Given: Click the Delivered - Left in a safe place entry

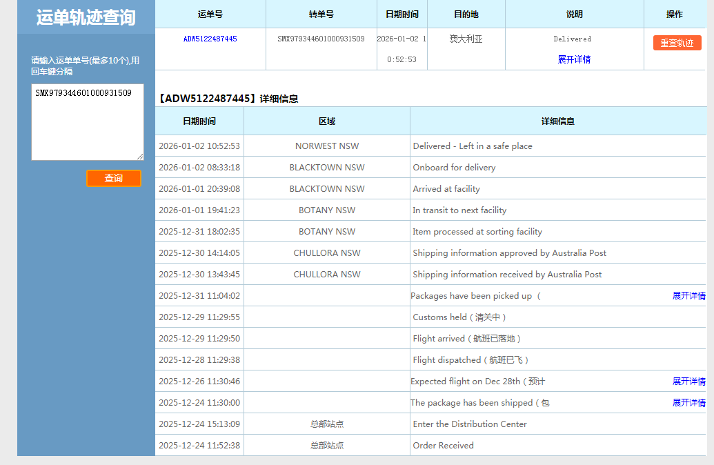Looking at the screenshot, I should pyautogui.click(x=473, y=146).
